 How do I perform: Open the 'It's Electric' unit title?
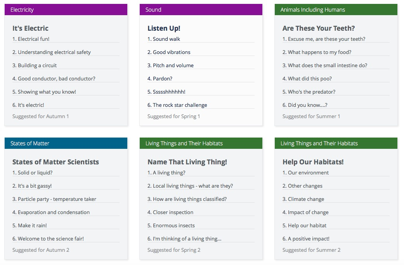pos(30,28)
